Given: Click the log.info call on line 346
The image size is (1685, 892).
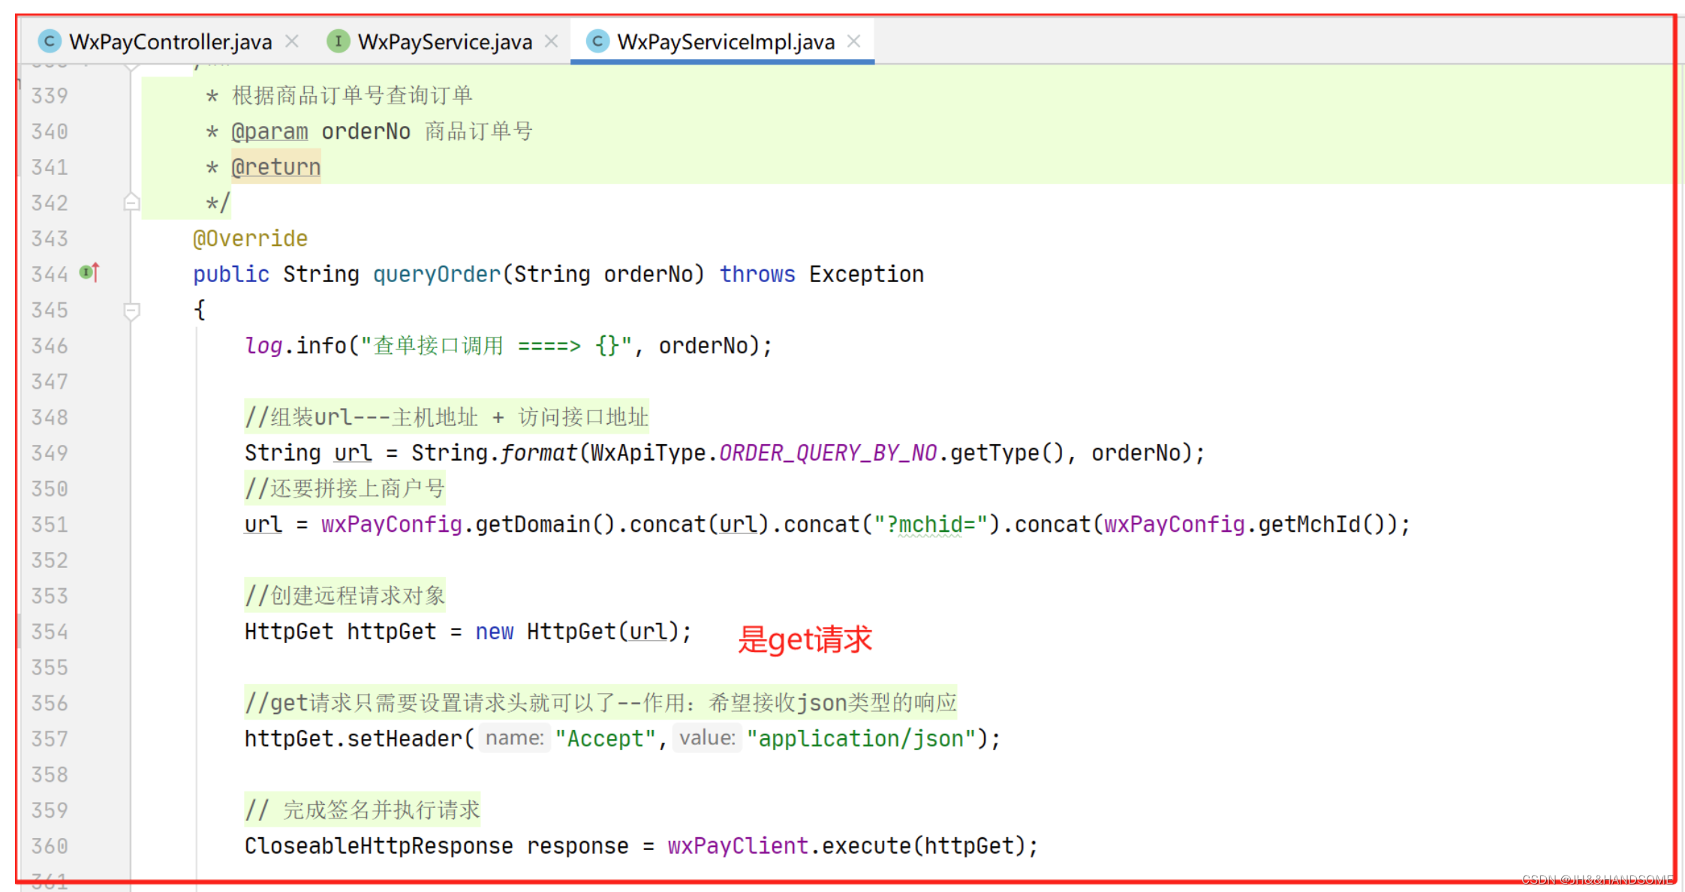Looking at the screenshot, I should [508, 346].
